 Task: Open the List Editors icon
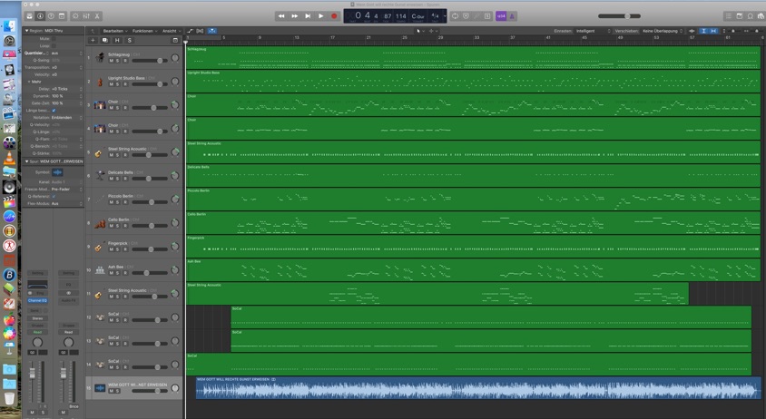click(729, 16)
